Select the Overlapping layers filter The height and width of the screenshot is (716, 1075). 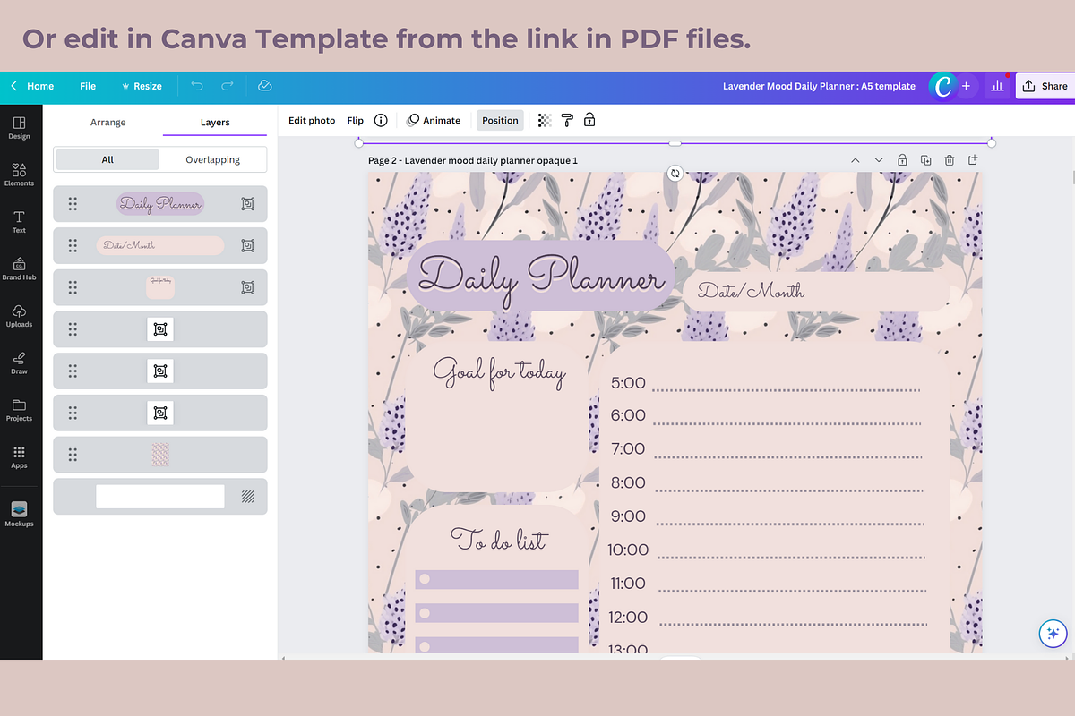tap(213, 159)
